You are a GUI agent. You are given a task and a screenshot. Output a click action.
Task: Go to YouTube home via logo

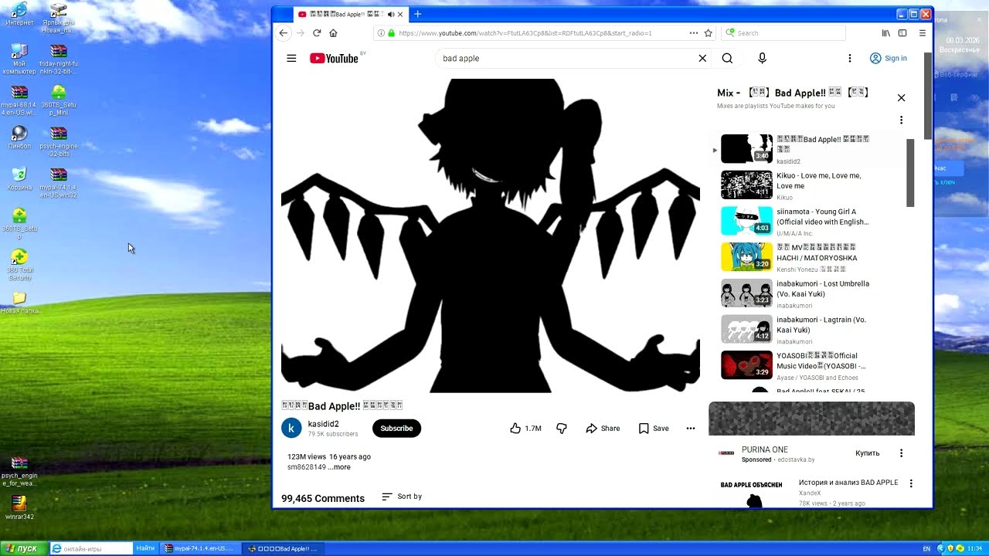coord(335,58)
